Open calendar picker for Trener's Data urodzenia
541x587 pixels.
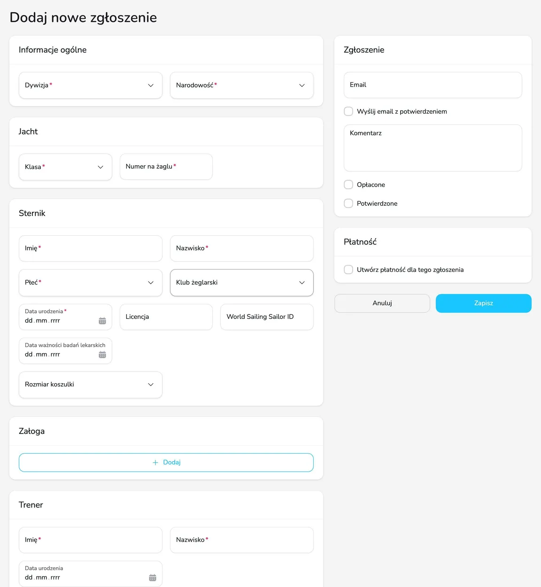(153, 578)
